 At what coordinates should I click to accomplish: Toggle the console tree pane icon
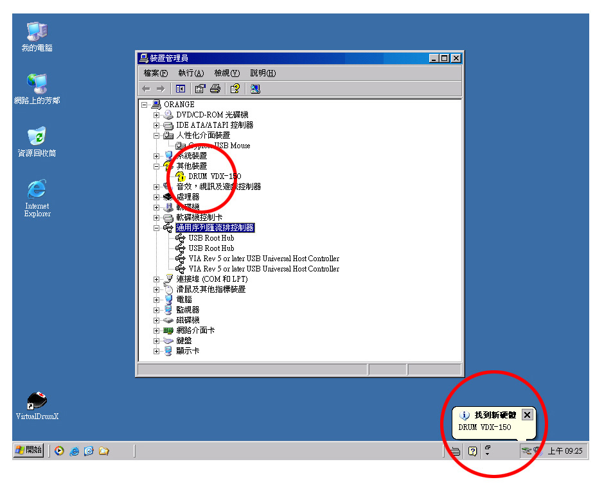pos(181,89)
